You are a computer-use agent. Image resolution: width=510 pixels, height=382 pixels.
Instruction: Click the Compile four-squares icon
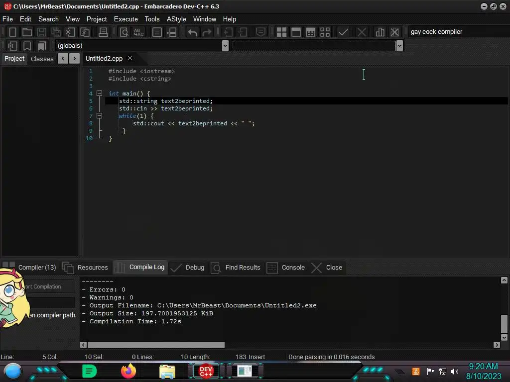point(281,32)
